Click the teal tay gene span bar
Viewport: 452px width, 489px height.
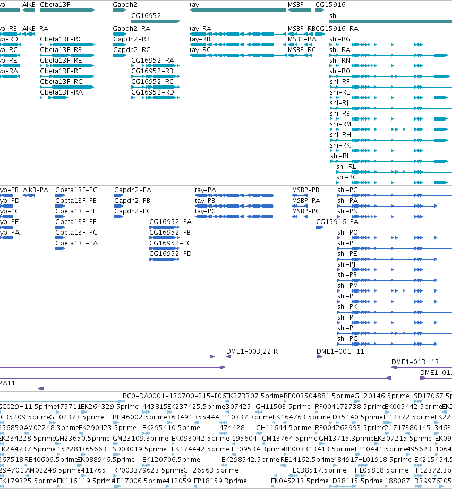tap(237, 10)
